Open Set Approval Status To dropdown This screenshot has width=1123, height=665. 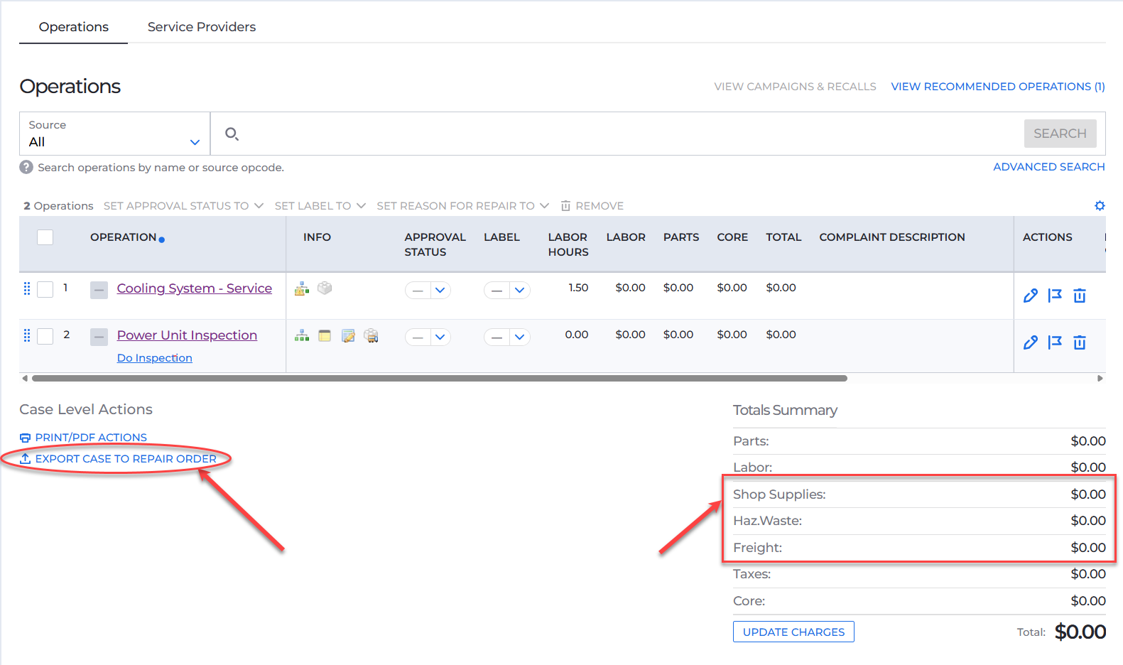183,205
